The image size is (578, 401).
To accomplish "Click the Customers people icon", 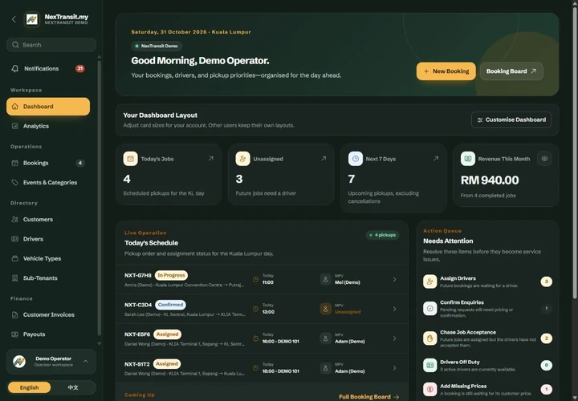I will click(x=14, y=219).
